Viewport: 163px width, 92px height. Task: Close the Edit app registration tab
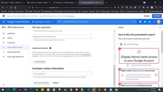[x=102, y=3]
